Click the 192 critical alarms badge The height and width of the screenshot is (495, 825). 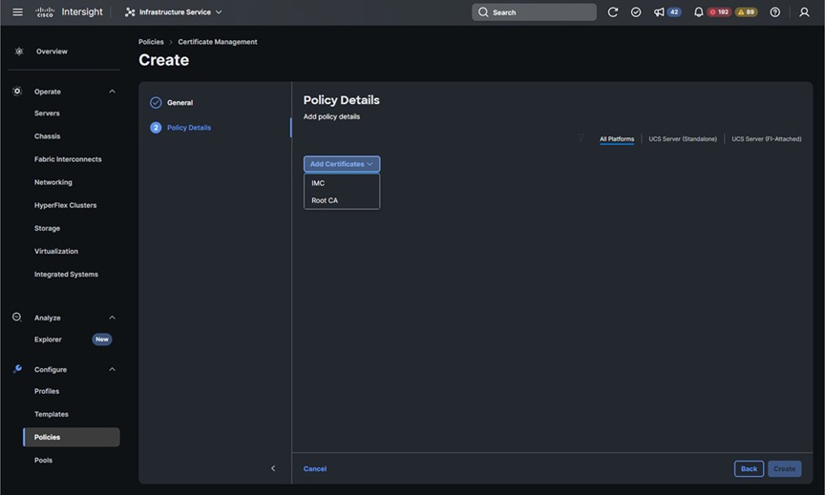[719, 12]
